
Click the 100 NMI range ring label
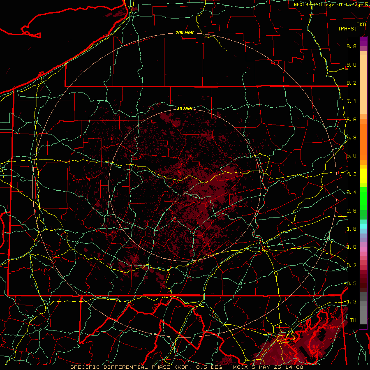click(185, 32)
